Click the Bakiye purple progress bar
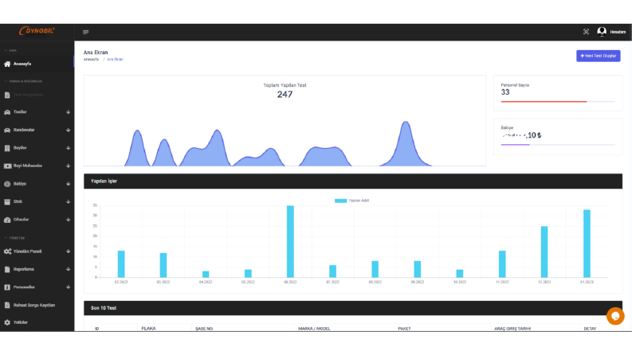632x355 pixels. coord(515,145)
